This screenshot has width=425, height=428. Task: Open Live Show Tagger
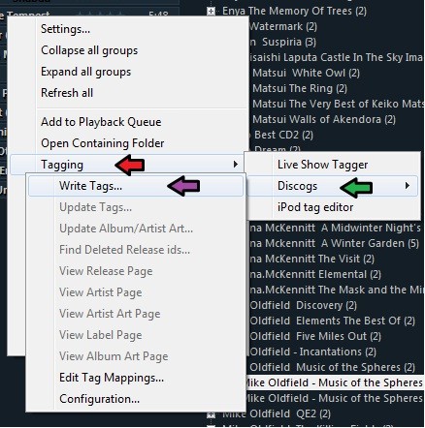click(322, 165)
